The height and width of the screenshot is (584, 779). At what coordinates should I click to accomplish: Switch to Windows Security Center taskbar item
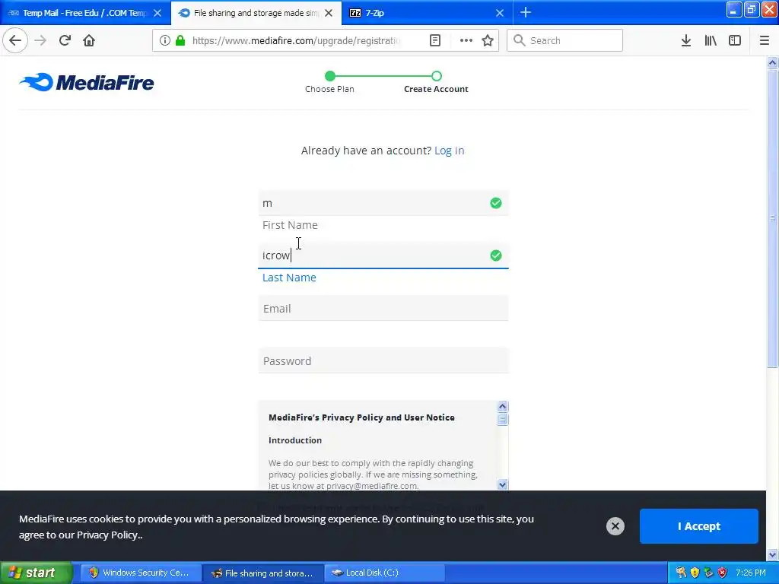(x=141, y=573)
